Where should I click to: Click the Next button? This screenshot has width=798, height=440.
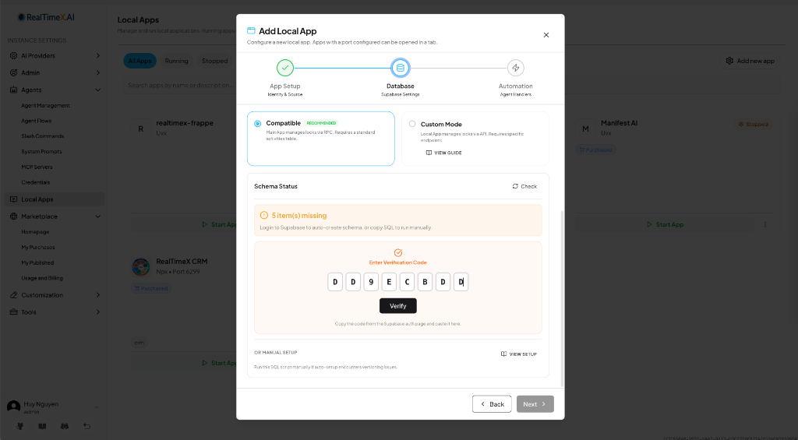point(535,404)
